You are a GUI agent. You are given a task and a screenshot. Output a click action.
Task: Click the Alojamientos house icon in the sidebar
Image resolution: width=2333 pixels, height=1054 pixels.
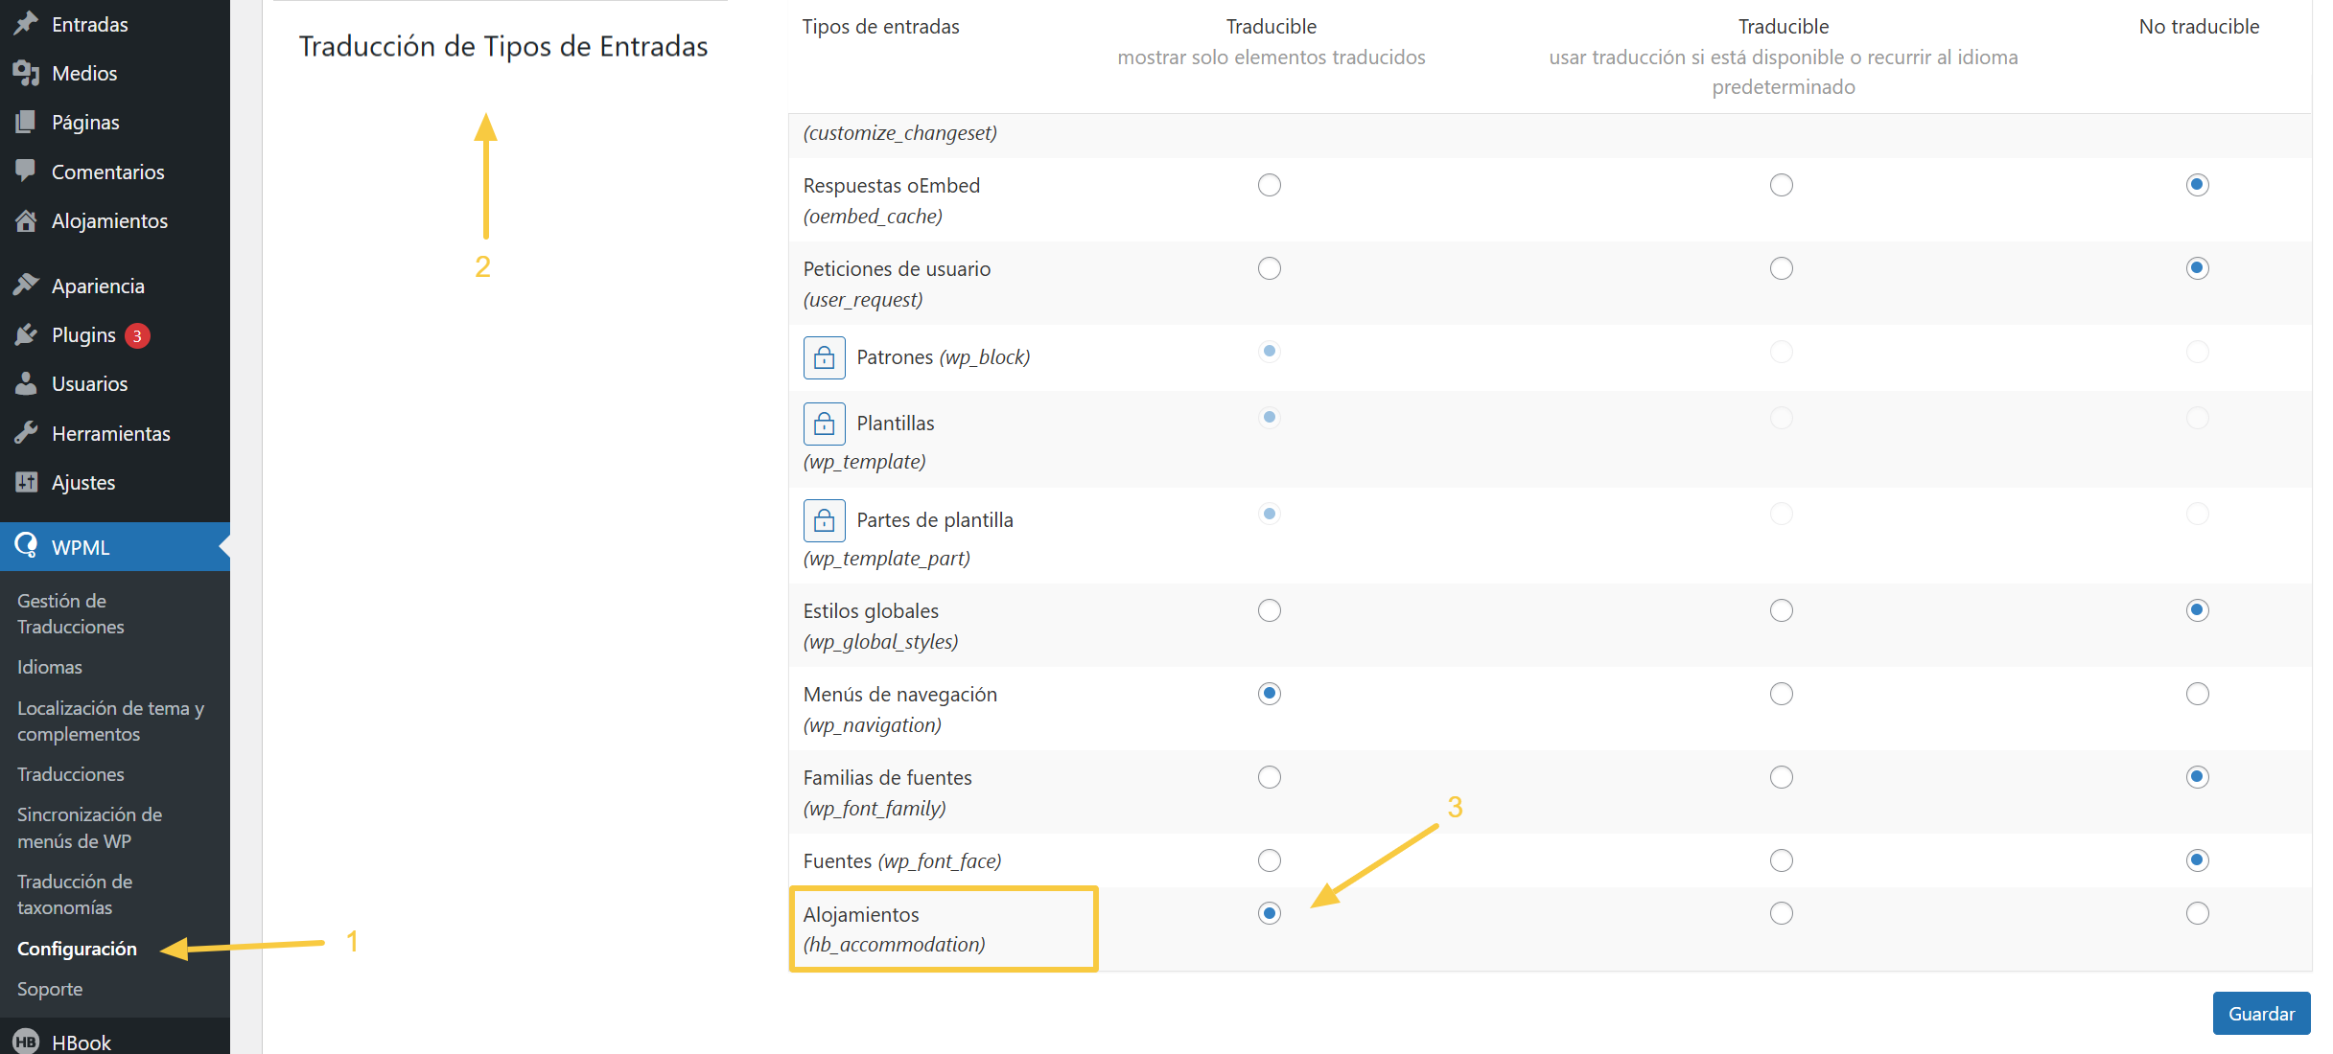click(26, 220)
